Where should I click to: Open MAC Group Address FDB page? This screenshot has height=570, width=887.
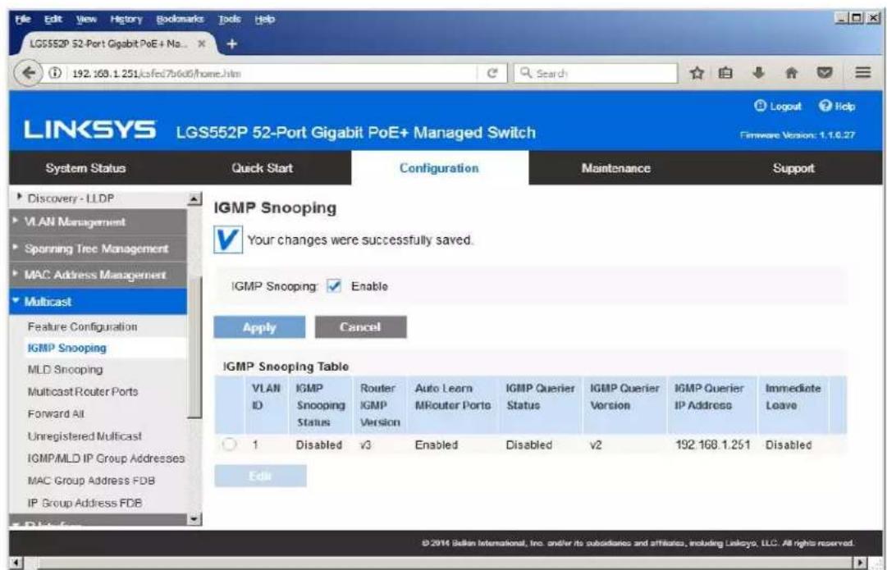click(91, 481)
